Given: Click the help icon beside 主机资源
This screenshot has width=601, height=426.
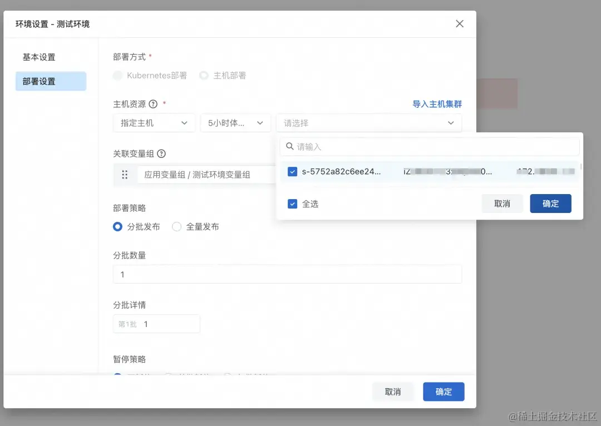Looking at the screenshot, I should [151, 104].
